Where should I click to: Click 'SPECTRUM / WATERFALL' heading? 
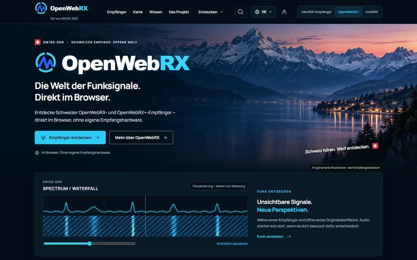[71, 189]
